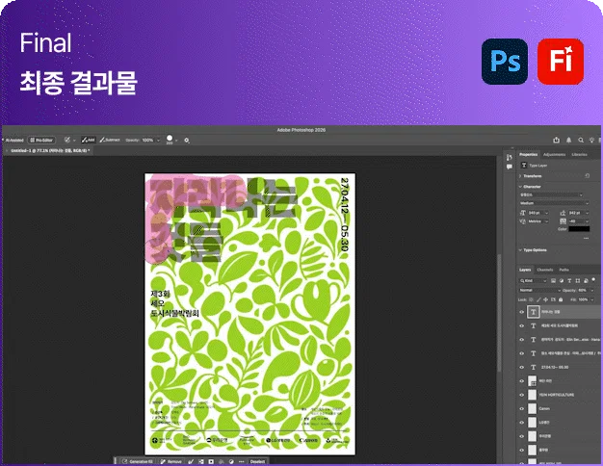Screen dimensions: 603x466
Task: Collapse the Character section
Action: (520, 187)
